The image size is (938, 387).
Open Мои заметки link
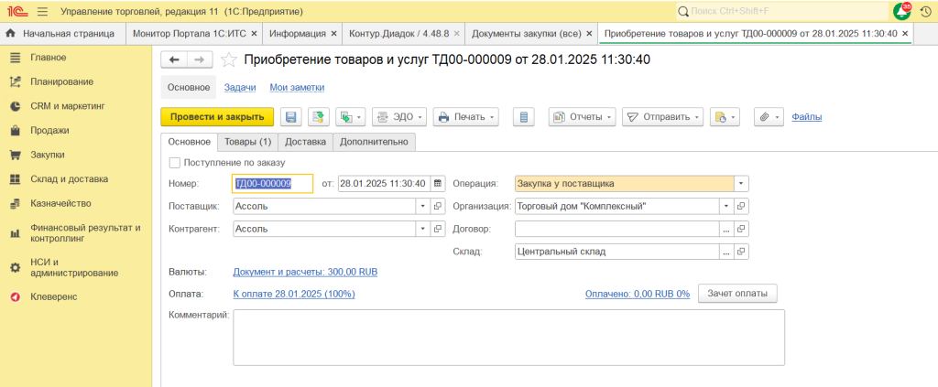coord(298,87)
